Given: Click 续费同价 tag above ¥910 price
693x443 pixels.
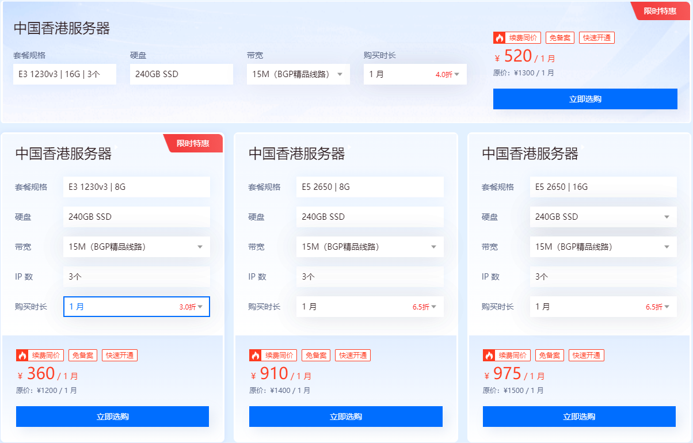Looking at the screenshot, I should pos(279,356).
